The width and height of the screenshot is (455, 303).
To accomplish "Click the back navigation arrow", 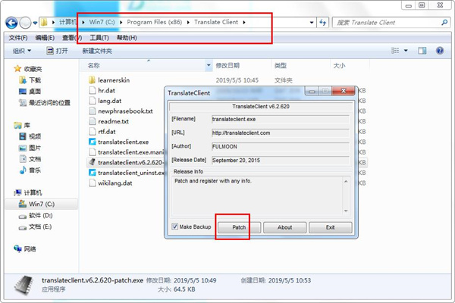I will pyautogui.click(x=13, y=22).
